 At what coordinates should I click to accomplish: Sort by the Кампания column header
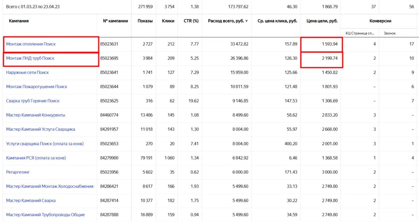19,21
